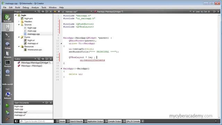Split the editor view
Screen dimensions: 222x125
point(214,11)
